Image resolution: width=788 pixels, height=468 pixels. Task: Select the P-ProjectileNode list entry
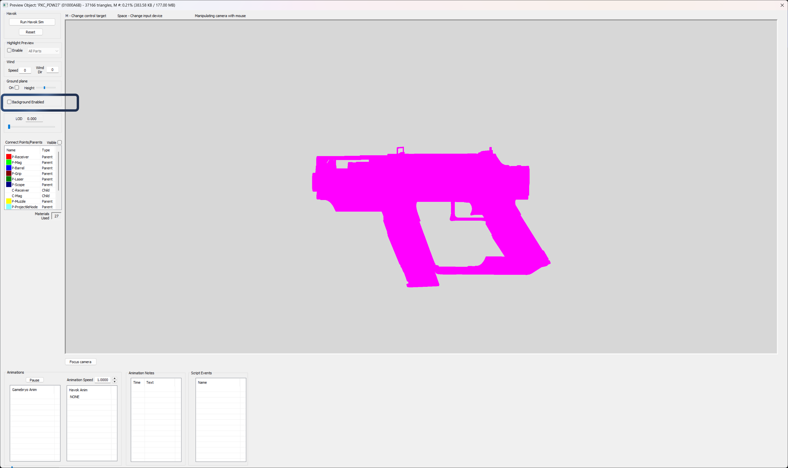pos(31,207)
